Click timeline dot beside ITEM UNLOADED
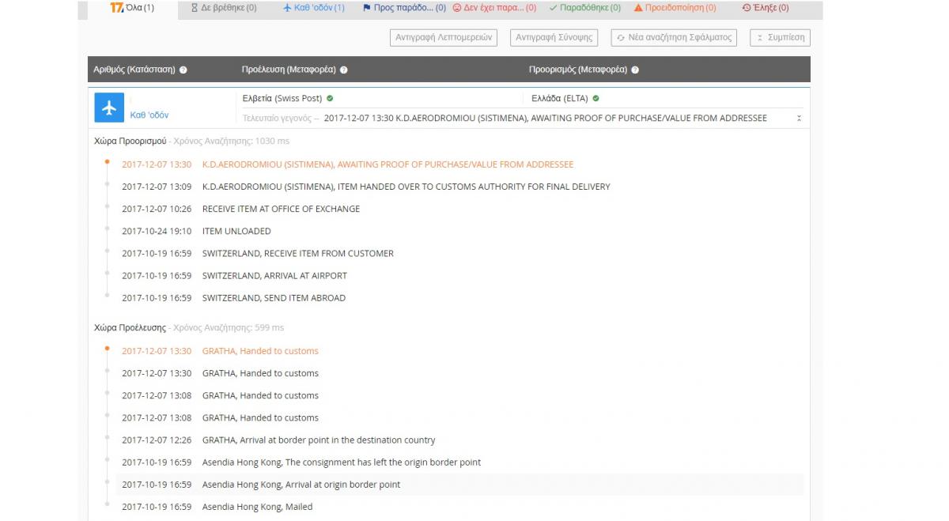Image resolution: width=949 pixels, height=521 pixels. pyautogui.click(x=107, y=228)
